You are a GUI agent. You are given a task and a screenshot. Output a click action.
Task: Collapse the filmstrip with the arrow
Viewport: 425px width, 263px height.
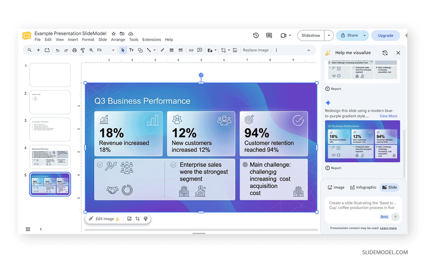click(x=41, y=229)
